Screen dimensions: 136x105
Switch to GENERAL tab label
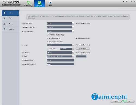pos(39,6)
